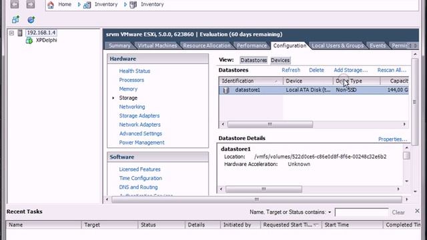This screenshot has width=427, height=240.
Task: Open Network Adapters
Action: (139, 125)
